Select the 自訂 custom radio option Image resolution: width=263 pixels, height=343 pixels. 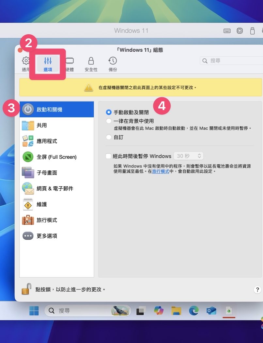point(109,137)
